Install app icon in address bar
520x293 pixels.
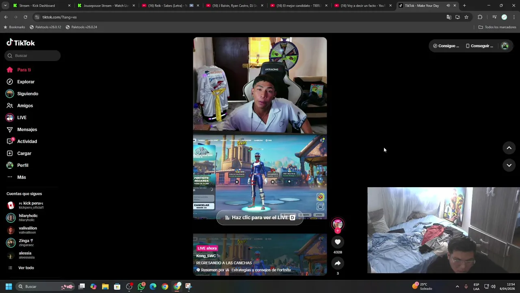(x=457, y=17)
